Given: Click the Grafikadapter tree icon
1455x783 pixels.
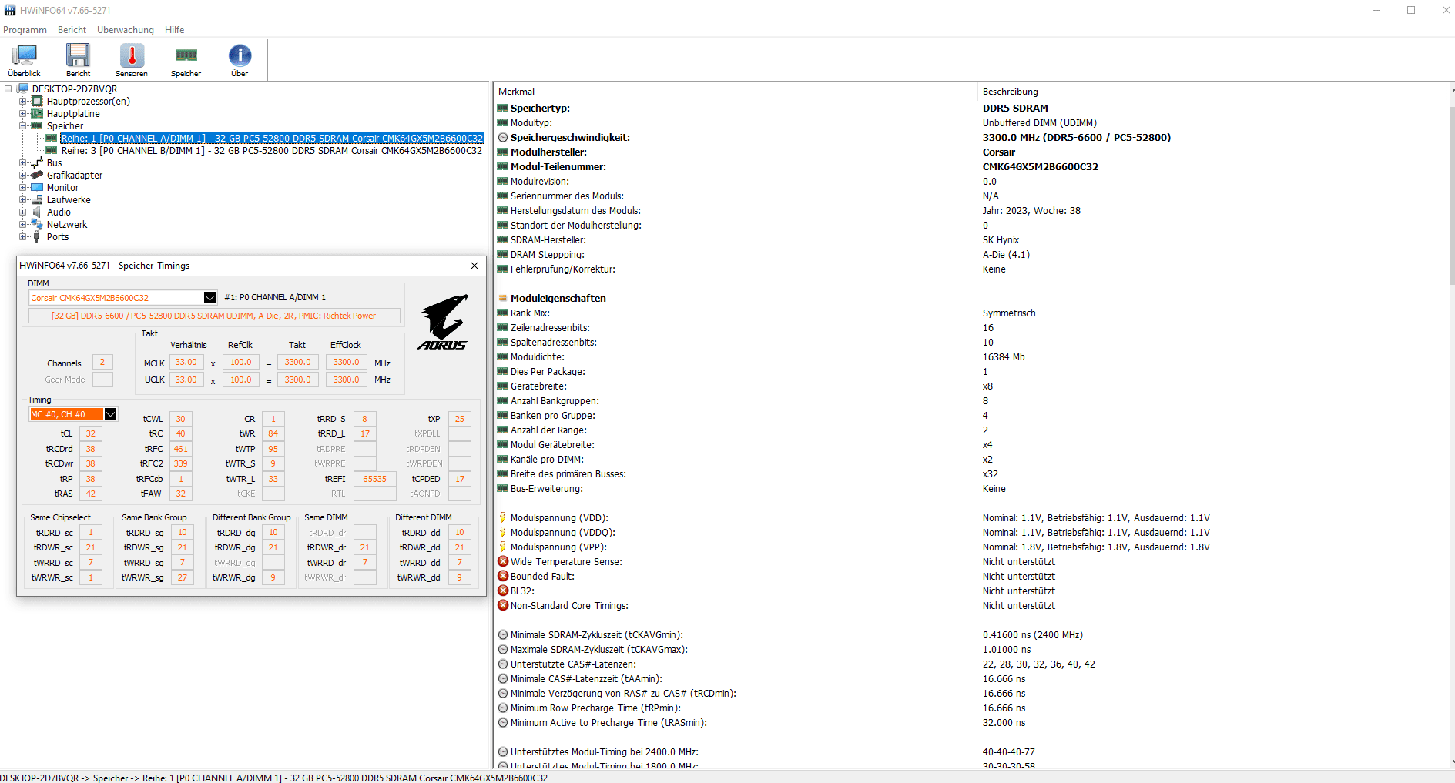Looking at the screenshot, I should coord(37,176).
